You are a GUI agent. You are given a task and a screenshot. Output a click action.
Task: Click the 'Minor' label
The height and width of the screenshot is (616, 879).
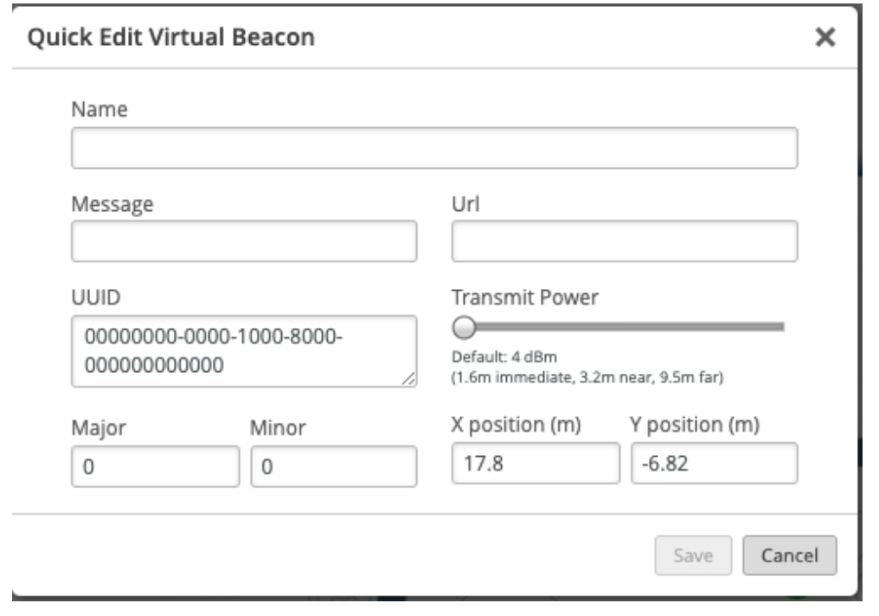(278, 428)
